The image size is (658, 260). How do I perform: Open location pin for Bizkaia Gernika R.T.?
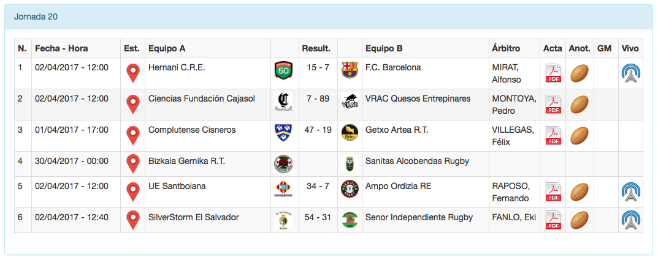[132, 164]
